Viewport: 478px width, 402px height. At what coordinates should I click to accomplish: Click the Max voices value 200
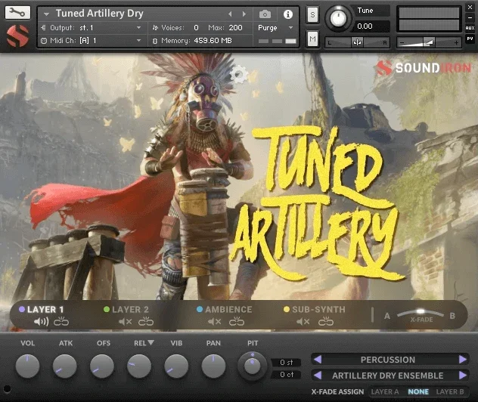[235, 28]
